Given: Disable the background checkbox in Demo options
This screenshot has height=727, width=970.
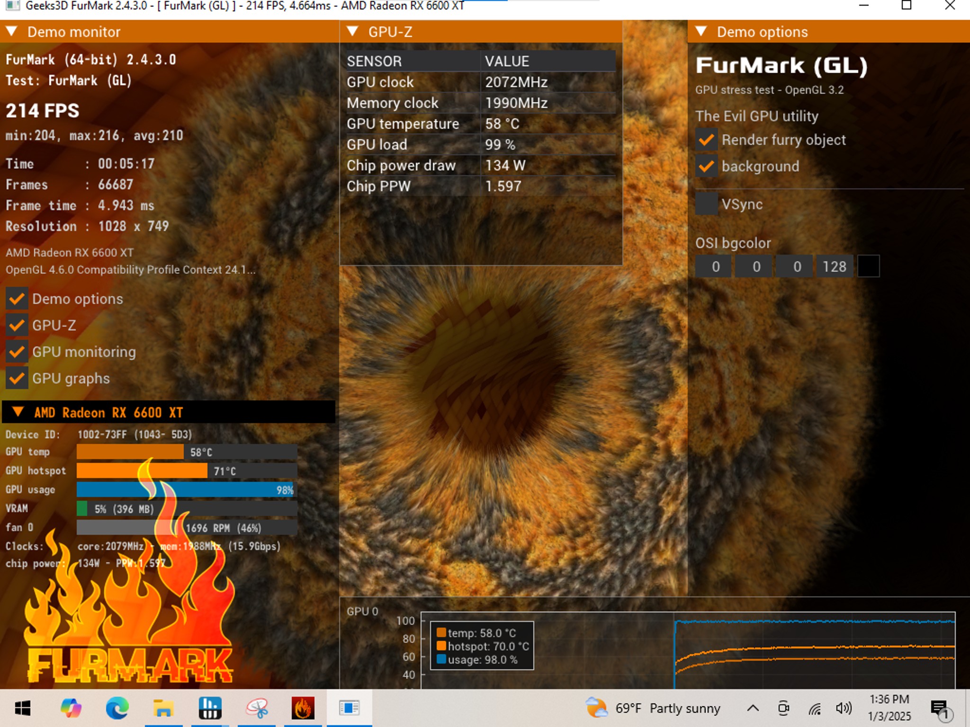Looking at the screenshot, I should (706, 167).
